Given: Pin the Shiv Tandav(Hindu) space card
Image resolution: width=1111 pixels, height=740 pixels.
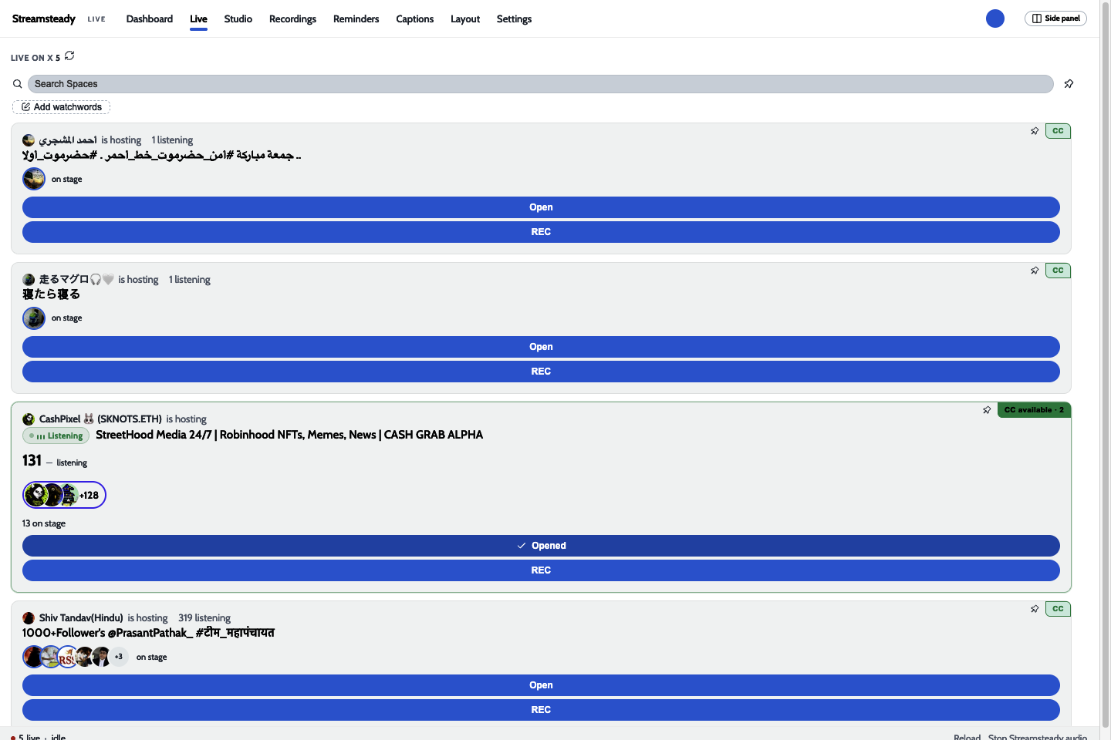Looking at the screenshot, I should point(1035,609).
